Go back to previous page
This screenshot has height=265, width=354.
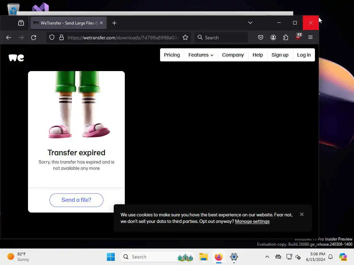(9, 38)
